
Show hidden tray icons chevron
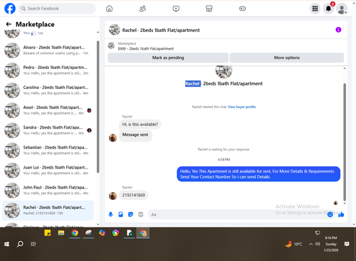click(310, 244)
